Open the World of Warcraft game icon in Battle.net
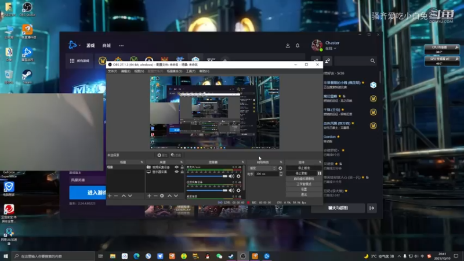Screen dimensions: 464x261 tap(103, 61)
